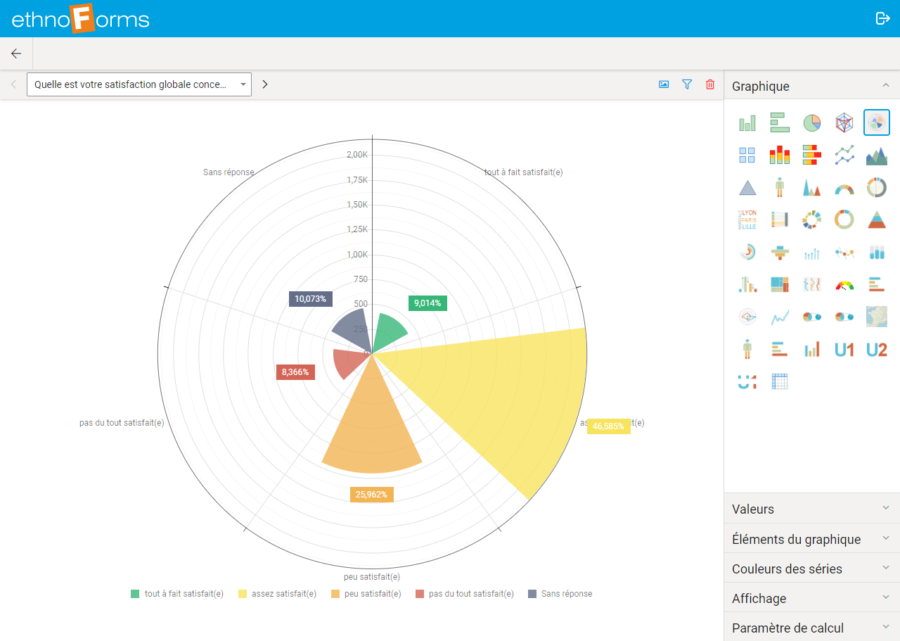Export the chart as an image

tap(664, 84)
